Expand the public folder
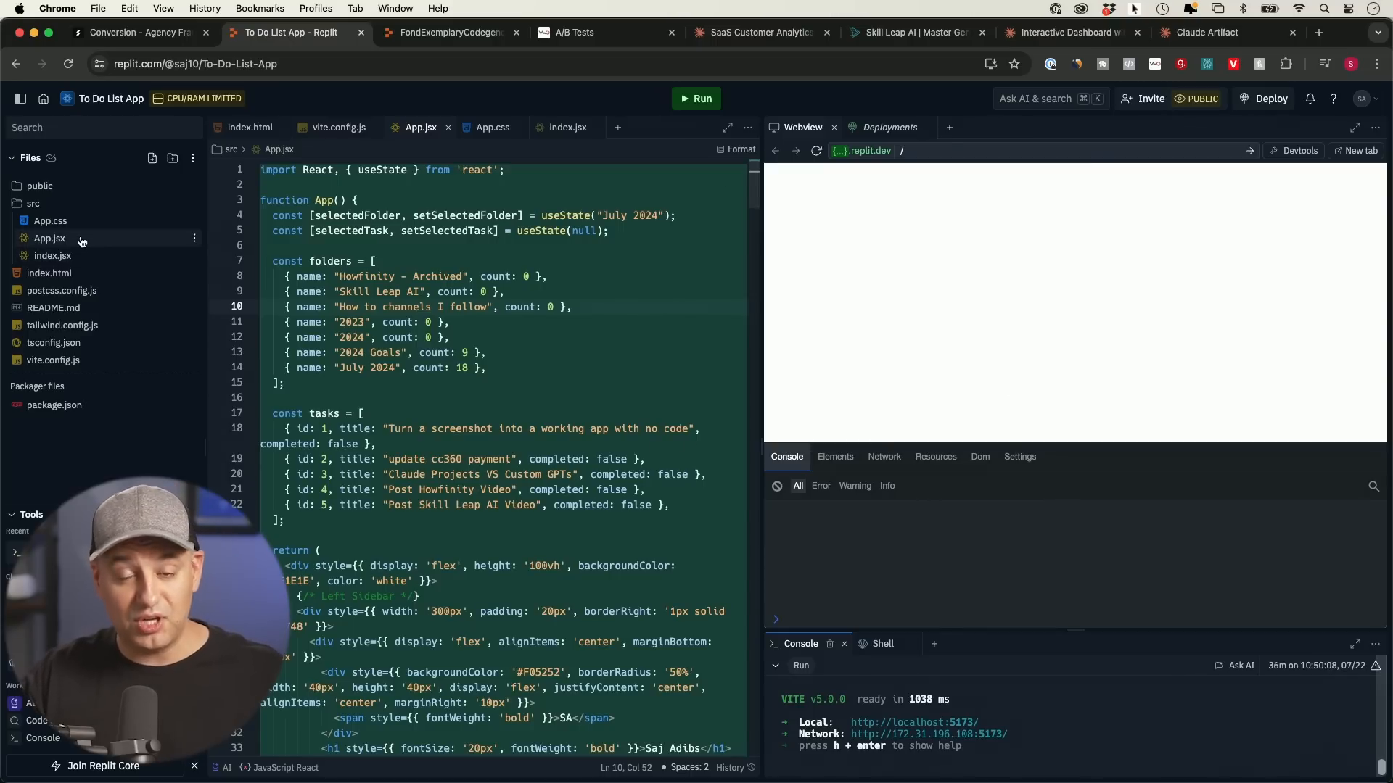 pyautogui.click(x=39, y=186)
